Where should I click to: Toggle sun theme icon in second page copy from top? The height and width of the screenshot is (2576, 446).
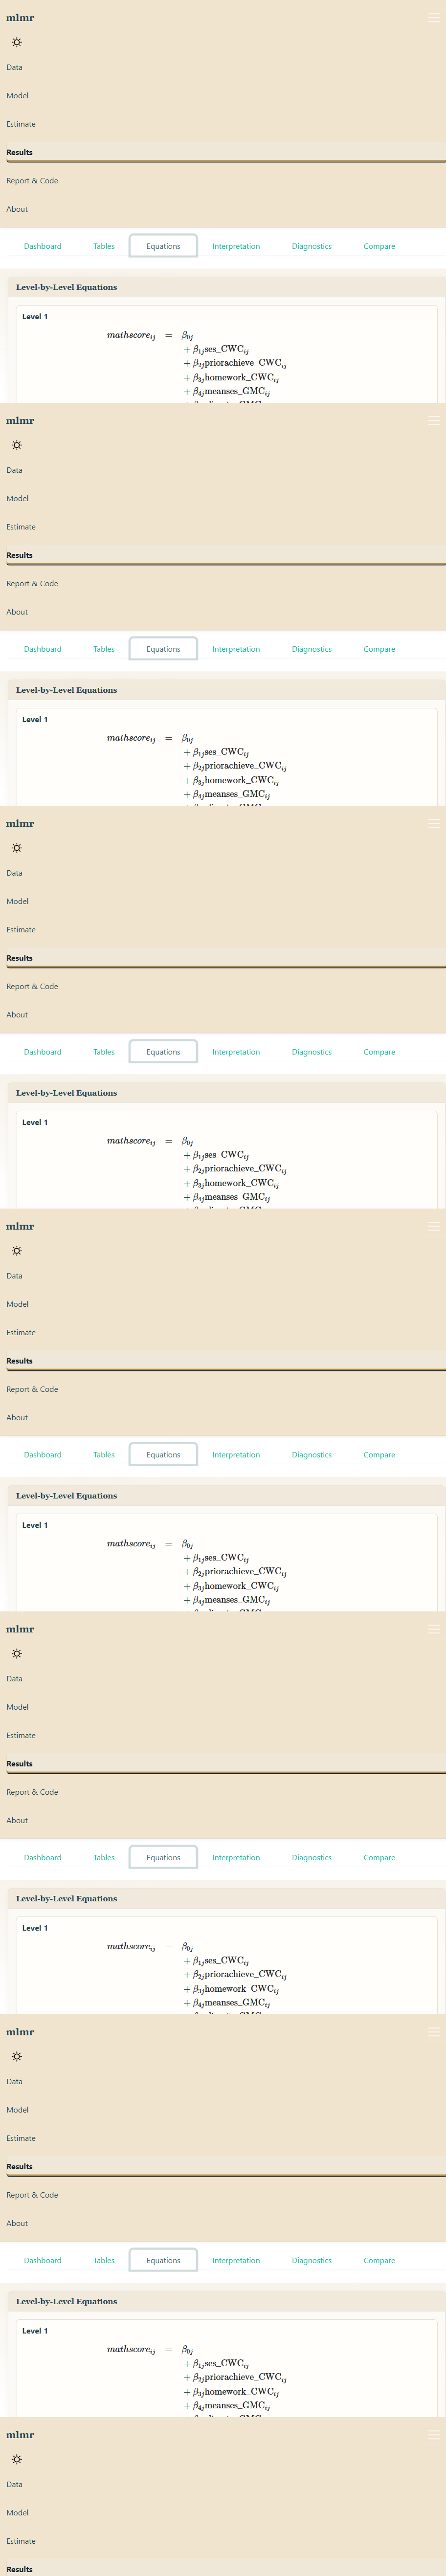coord(16,445)
